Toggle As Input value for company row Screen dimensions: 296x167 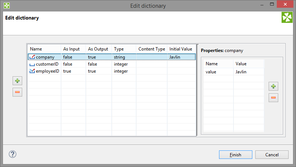[x=68, y=57]
